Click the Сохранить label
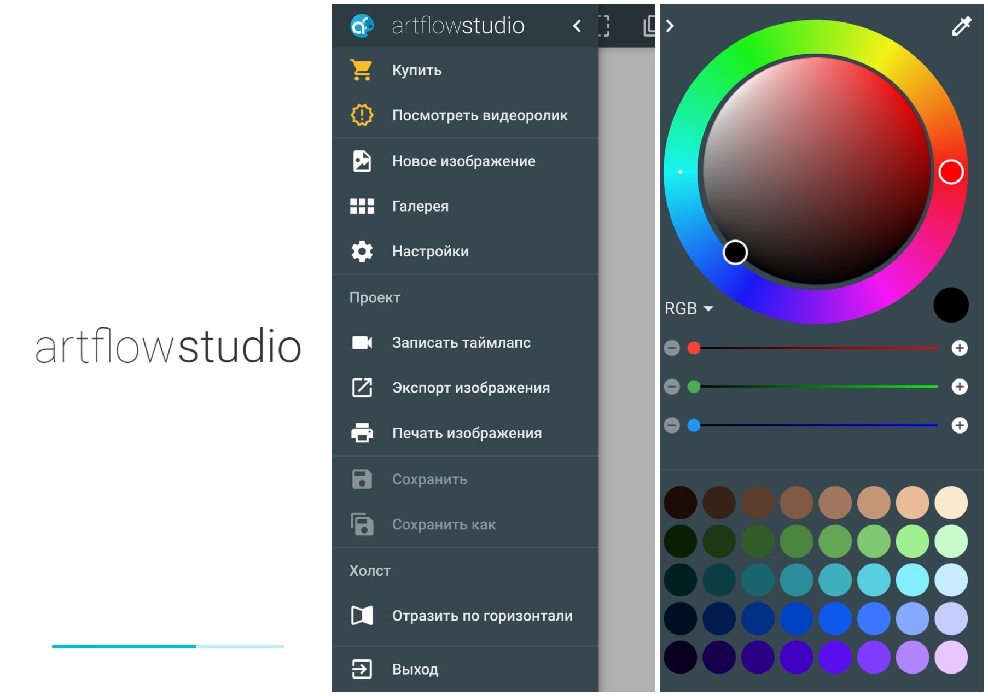This screenshot has height=696, width=988. click(429, 479)
